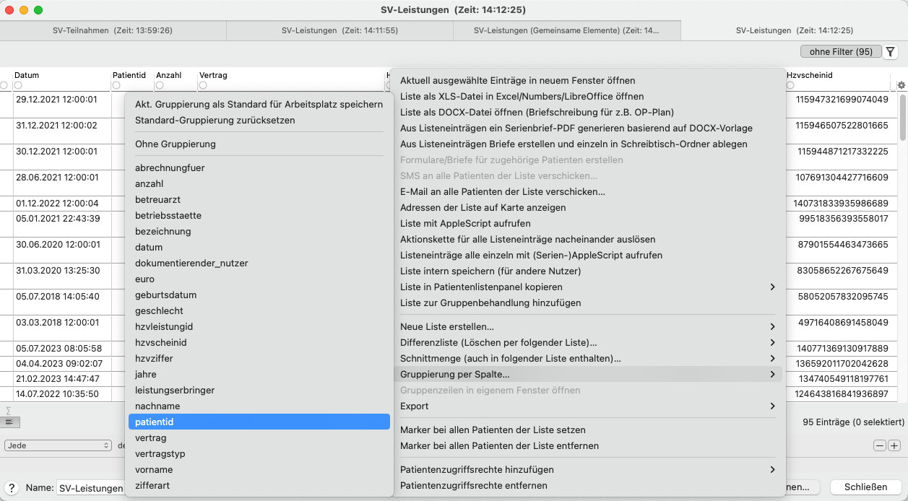Toggle the list rows icon below the sum symbol
This screenshot has width=908, height=501.
12,422
